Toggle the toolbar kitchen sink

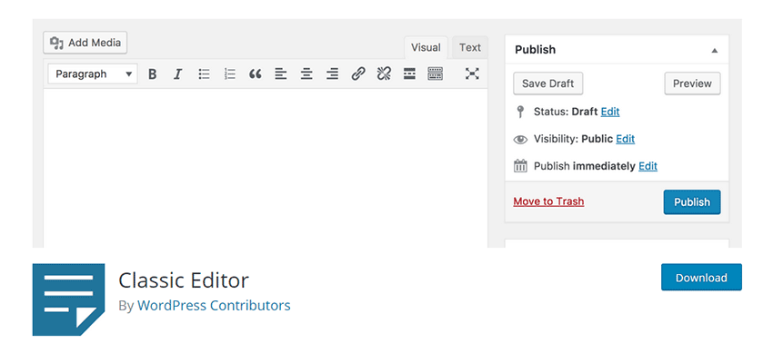click(435, 74)
